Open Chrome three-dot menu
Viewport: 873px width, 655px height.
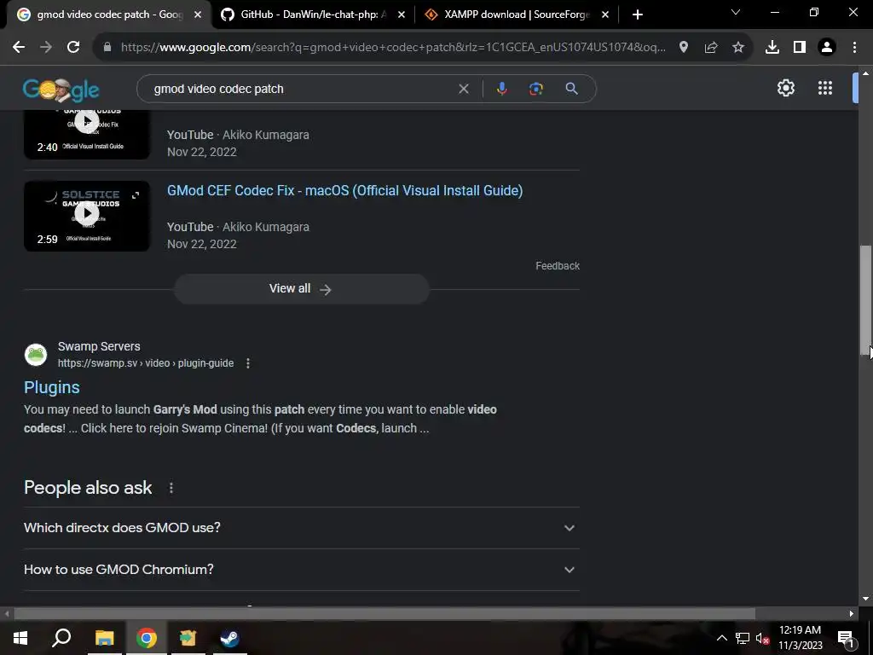[x=854, y=48]
